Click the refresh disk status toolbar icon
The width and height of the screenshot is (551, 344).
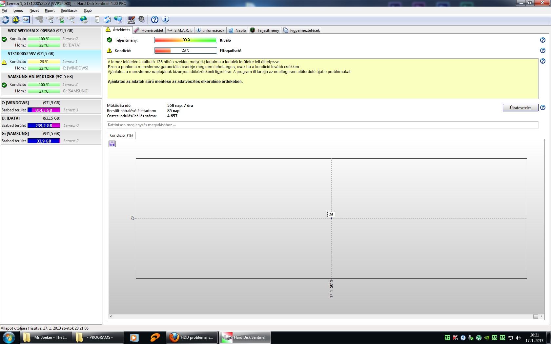[x=5, y=20]
